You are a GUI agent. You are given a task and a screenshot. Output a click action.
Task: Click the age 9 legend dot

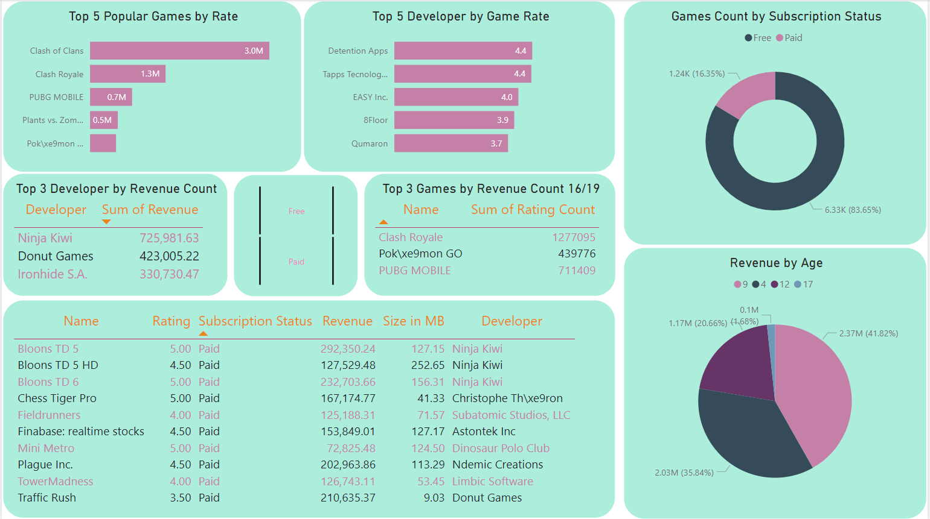(x=737, y=285)
